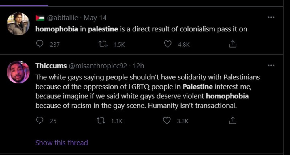Share the Thiccums tweet
Screen dimensions: 290x155
pyautogui.click(x=232, y=121)
